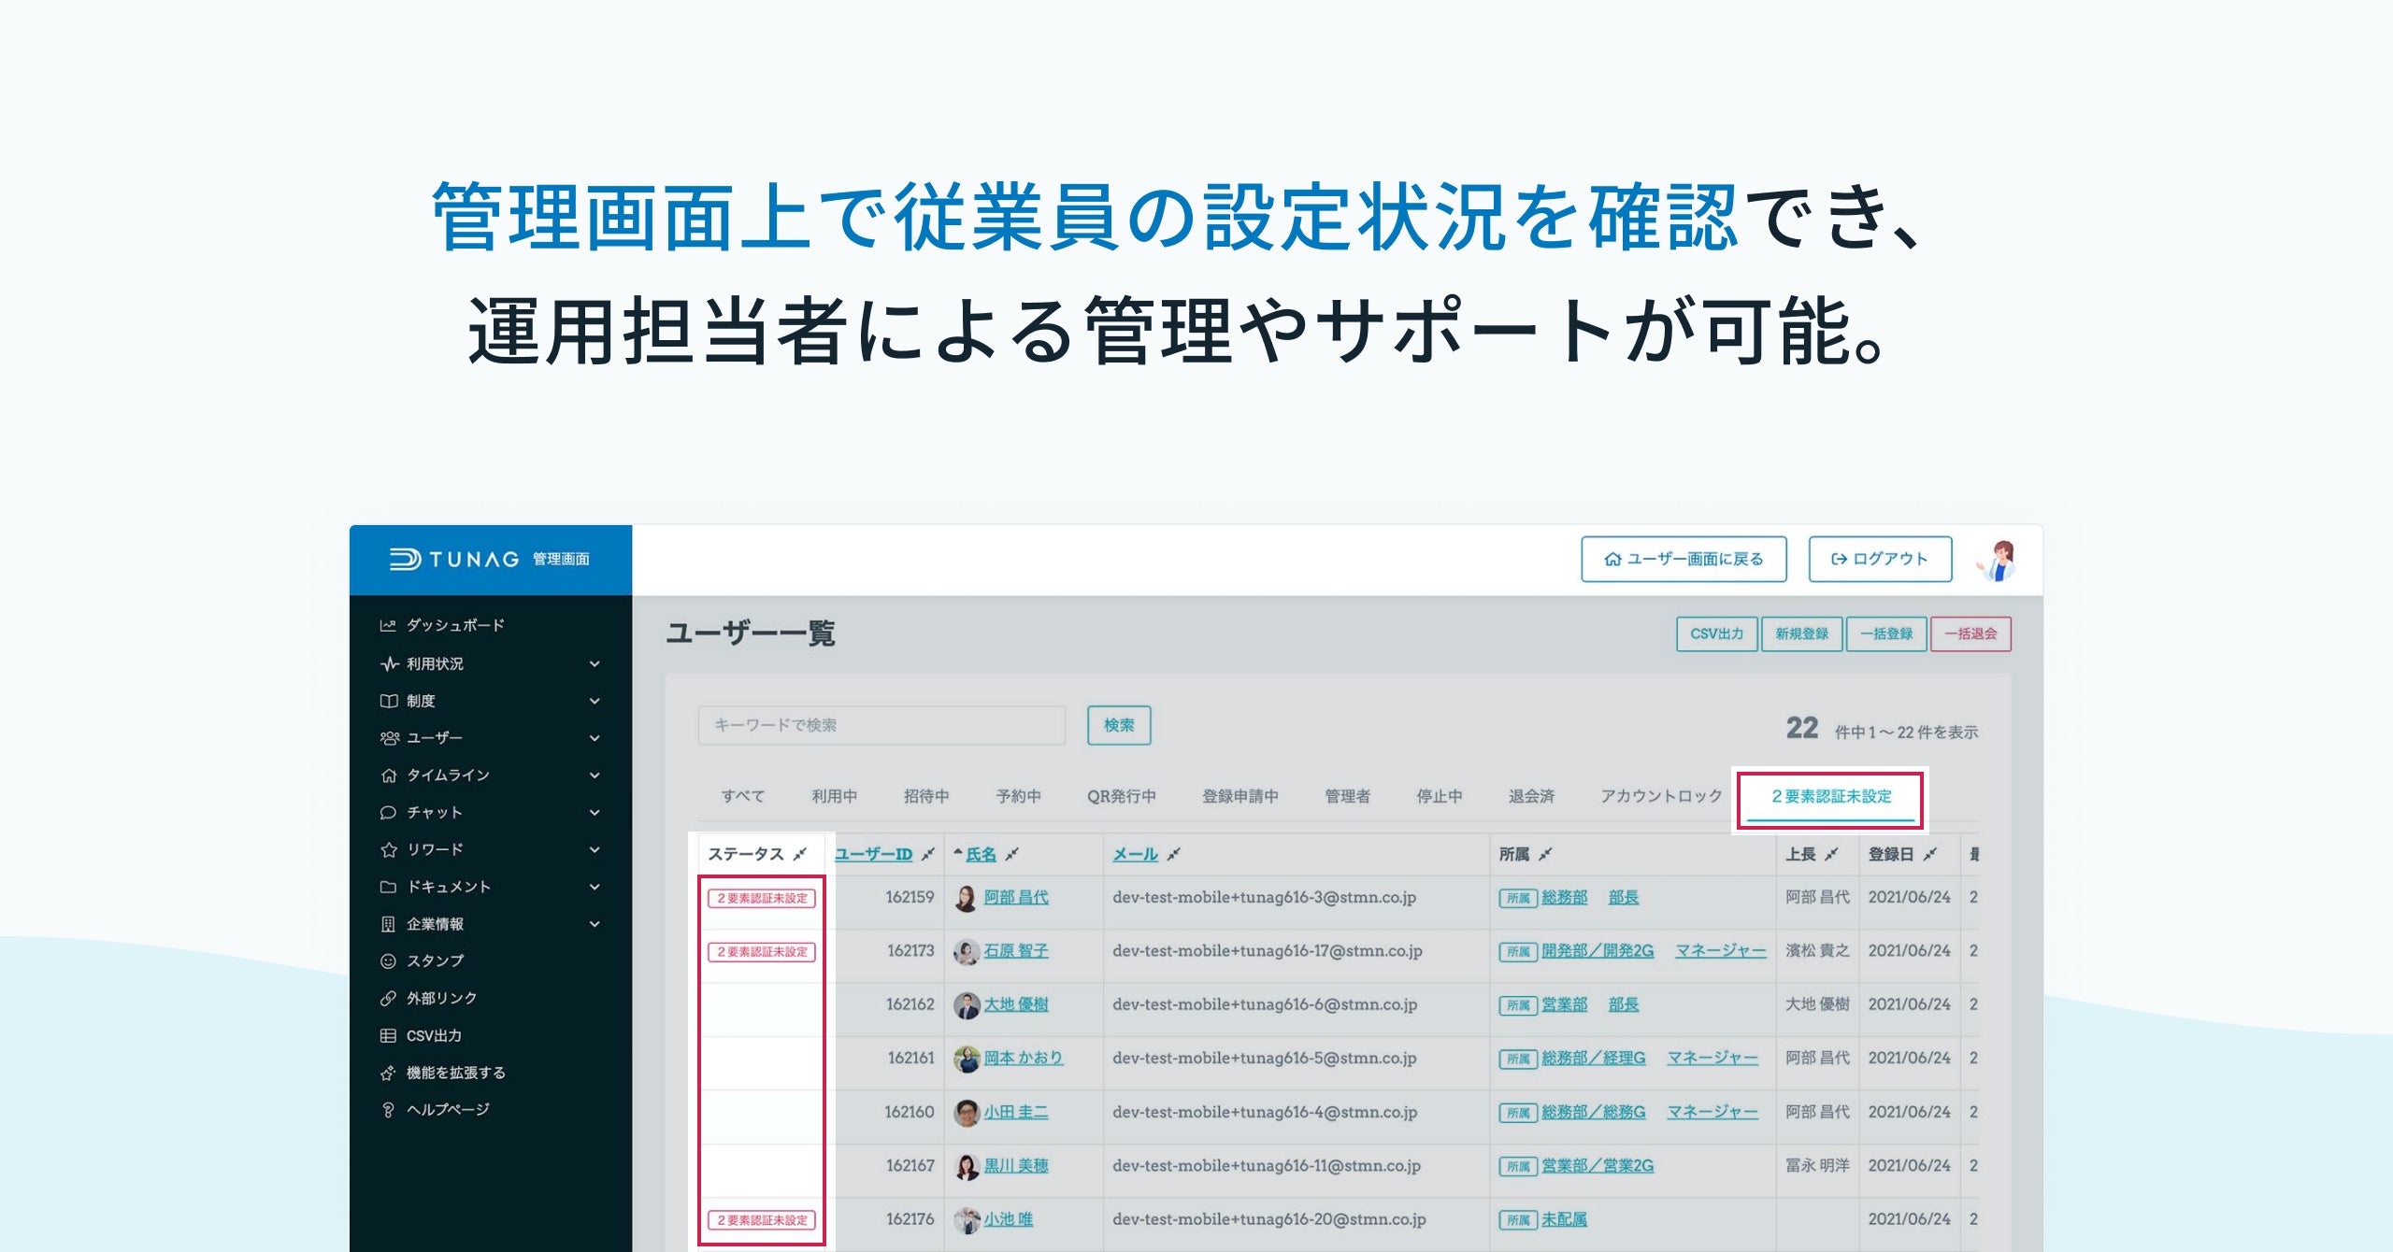2393x1252 pixels.
Task: Focus the キーワードで検索 input field
Action: tap(881, 725)
